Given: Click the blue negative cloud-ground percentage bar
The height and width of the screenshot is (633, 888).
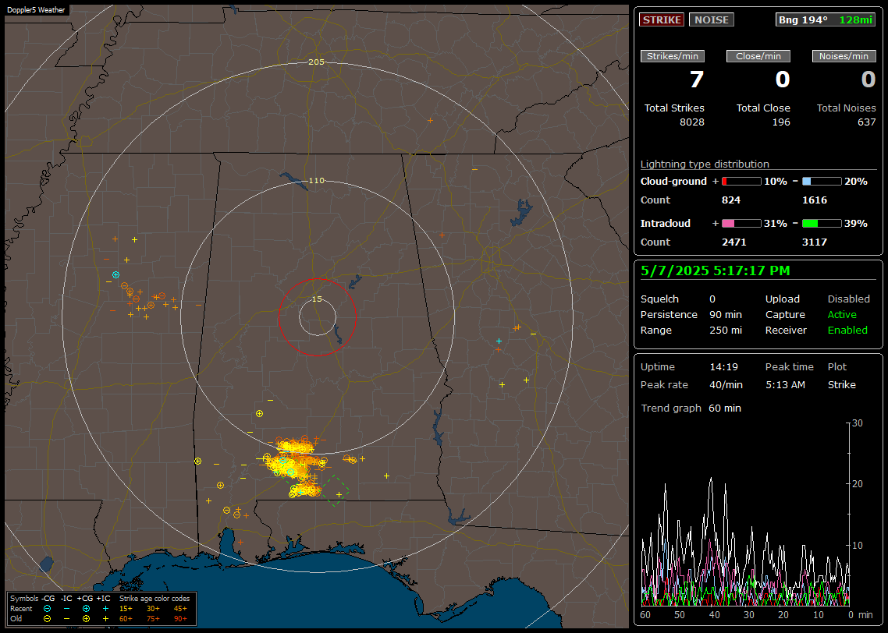Looking at the screenshot, I should pyautogui.click(x=822, y=182).
